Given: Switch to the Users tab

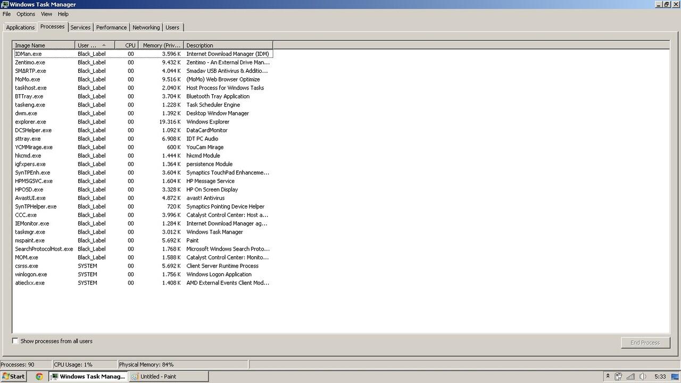Looking at the screenshot, I should point(172,27).
